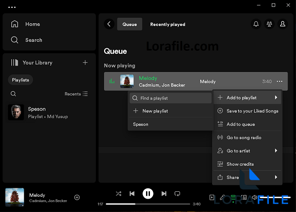Click the green Queue icon
296x212 pixels.
233,198
